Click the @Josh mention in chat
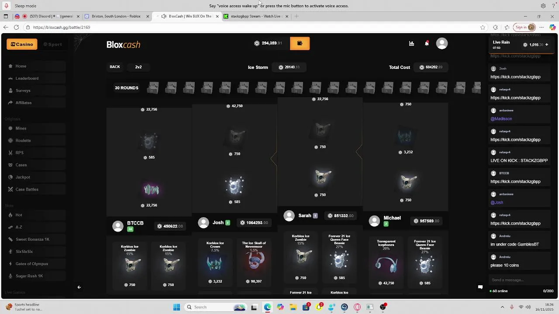 (497, 202)
